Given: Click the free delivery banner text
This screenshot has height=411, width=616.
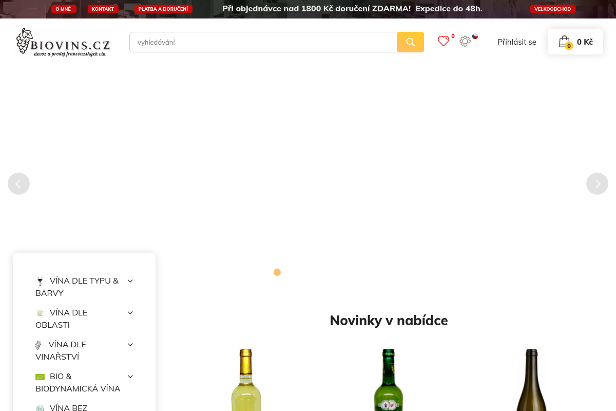Looking at the screenshot, I should tap(352, 9).
